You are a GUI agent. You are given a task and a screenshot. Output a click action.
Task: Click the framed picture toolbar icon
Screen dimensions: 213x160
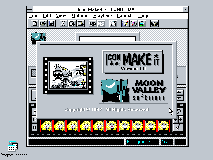142,24
